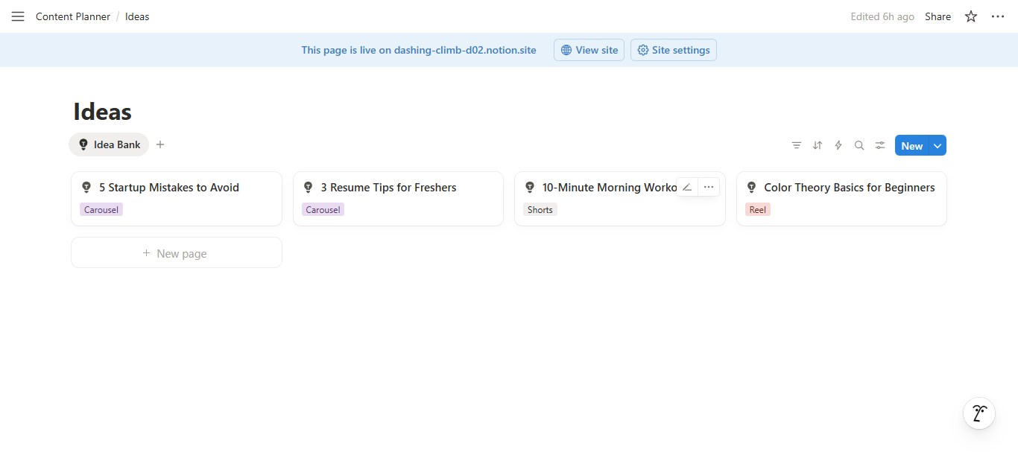The height and width of the screenshot is (452, 1018).
Task: Expand the New button dropdown arrow
Action: [x=938, y=146]
